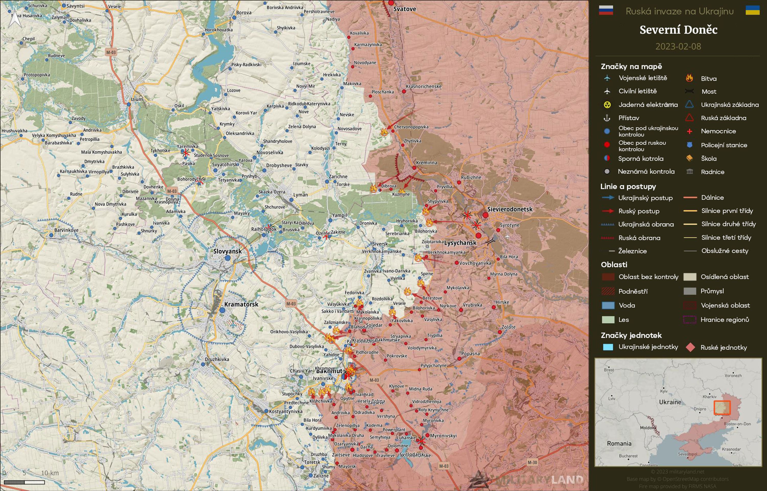
Task: Click the Ukrajinský postup blue arrow
Action: [x=608, y=198]
